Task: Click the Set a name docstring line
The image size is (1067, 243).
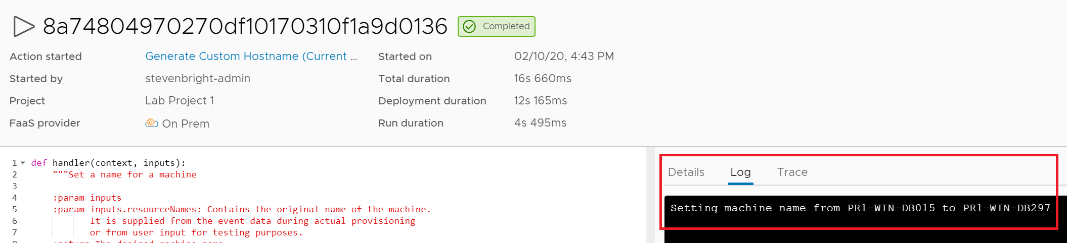Action: tap(124, 174)
